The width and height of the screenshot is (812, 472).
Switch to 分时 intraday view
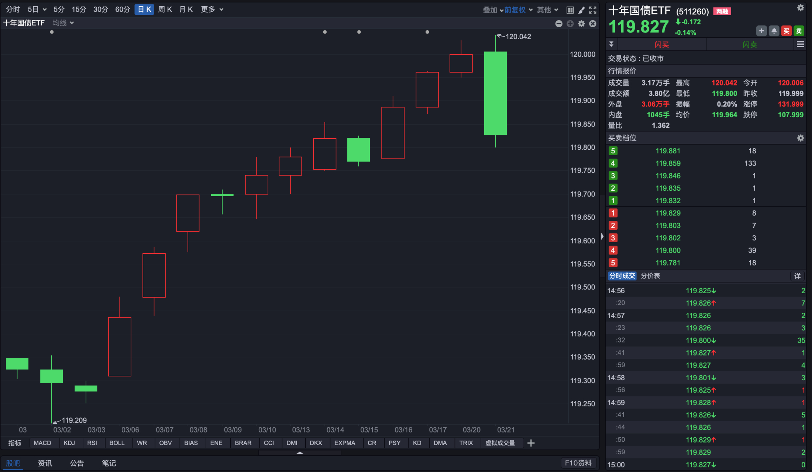pyautogui.click(x=13, y=10)
